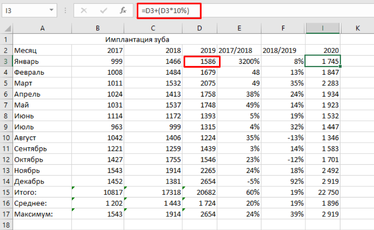Select the cell with value 2075

tap(200, 83)
